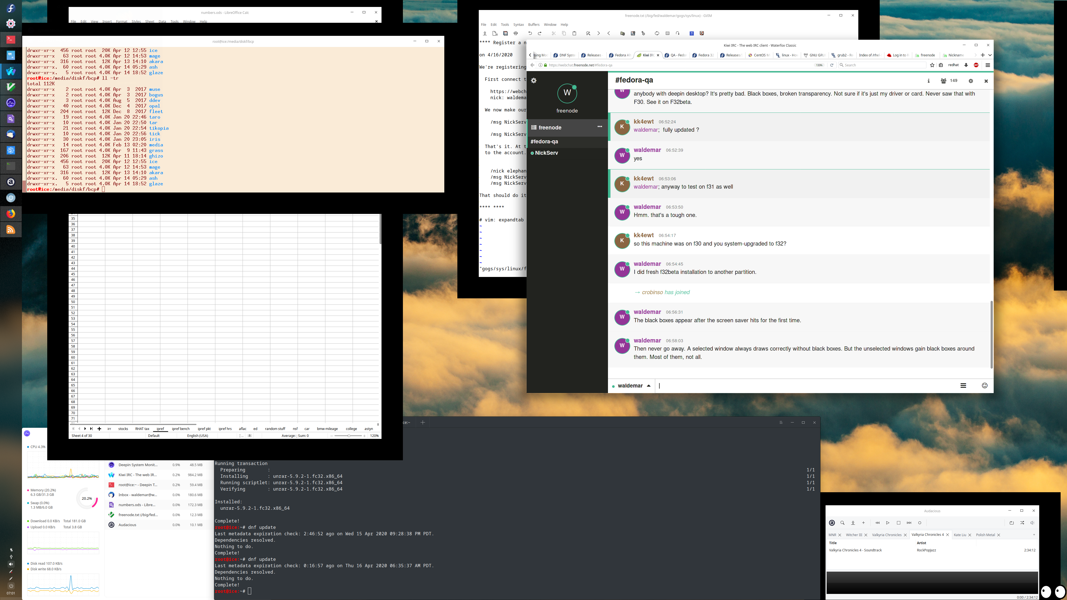The height and width of the screenshot is (600, 1067).
Task: Expand waldemar nick options arrow
Action: (649, 386)
